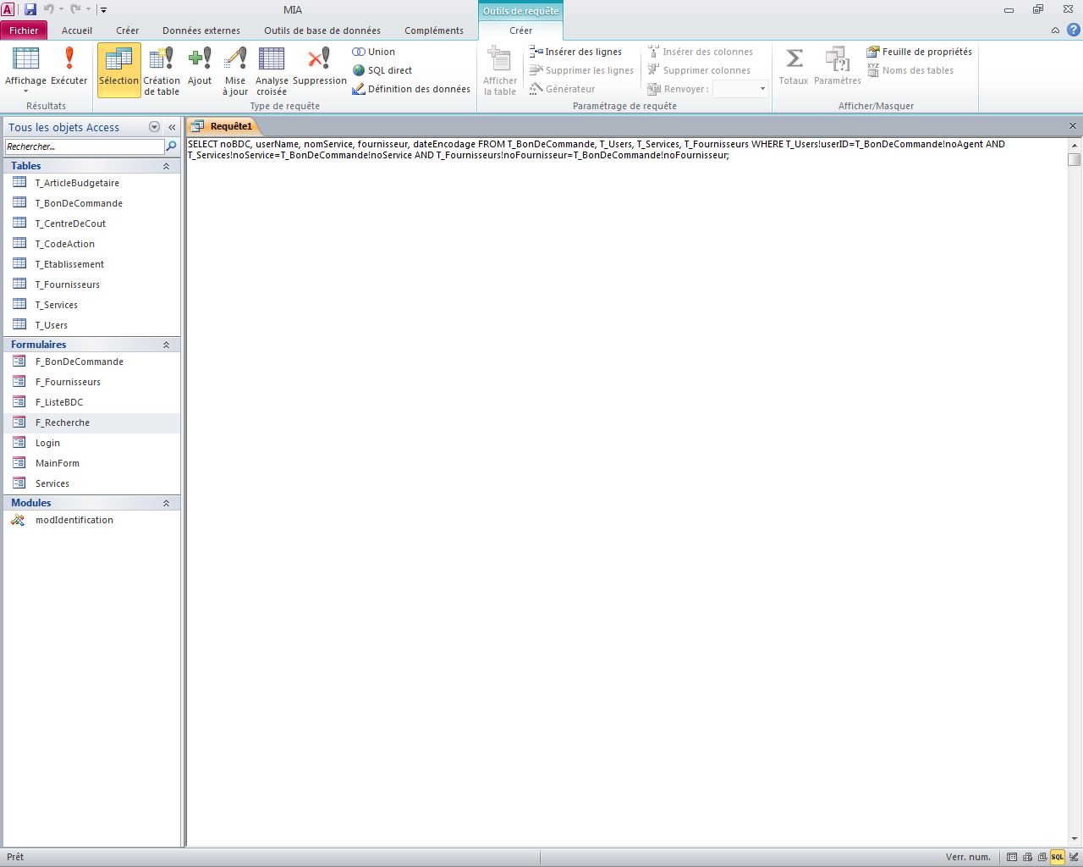The width and height of the screenshot is (1083, 867).
Task: Click Insérer des lignes
Action: coord(575,52)
